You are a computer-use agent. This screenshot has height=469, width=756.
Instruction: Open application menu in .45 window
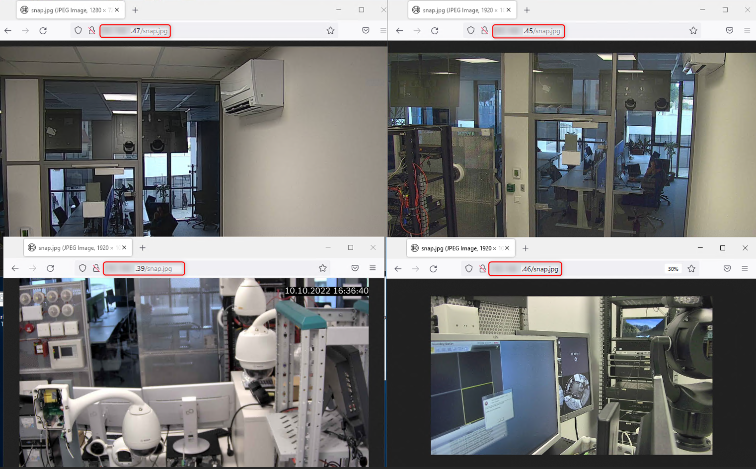tap(747, 31)
